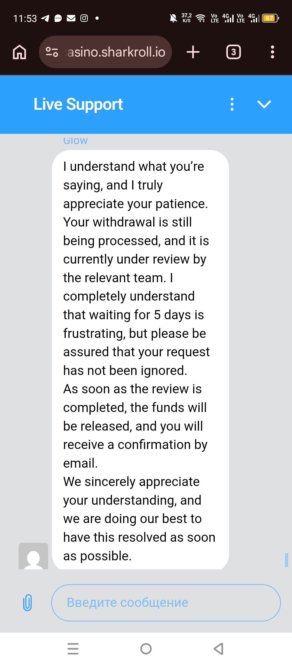
Task: Click the Glow agent name
Action: [x=75, y=141]
